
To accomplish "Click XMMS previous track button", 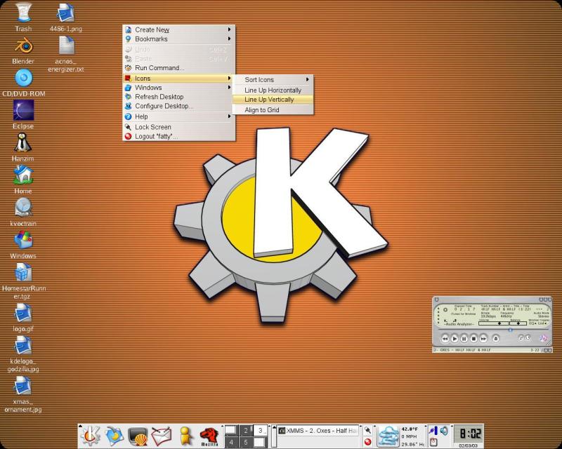I will point(445,338).
